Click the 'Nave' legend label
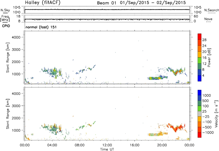Image resolution: width=219 pixels, height=151 pixels. coord(208,19)
